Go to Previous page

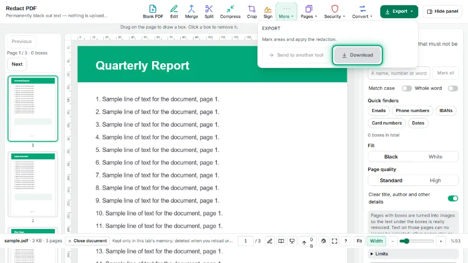coord(21,41)
